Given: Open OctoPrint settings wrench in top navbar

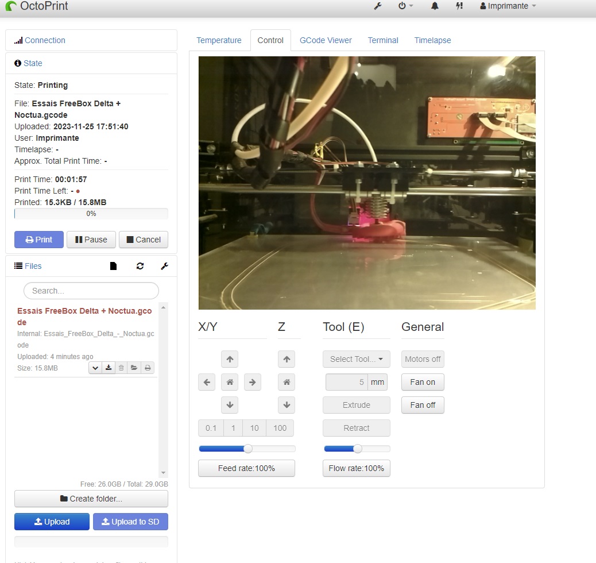Looking at the screenshot, I should point(378,6).
